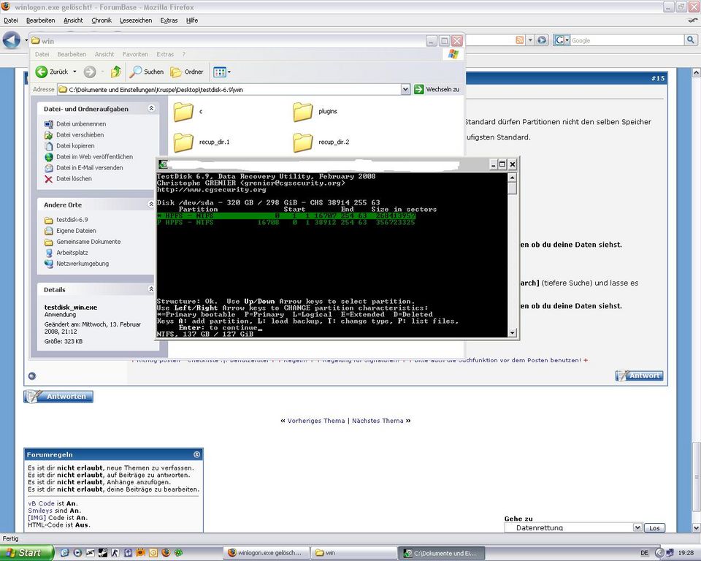Expand the Explorer address bar dropdown

pos(405,89)
